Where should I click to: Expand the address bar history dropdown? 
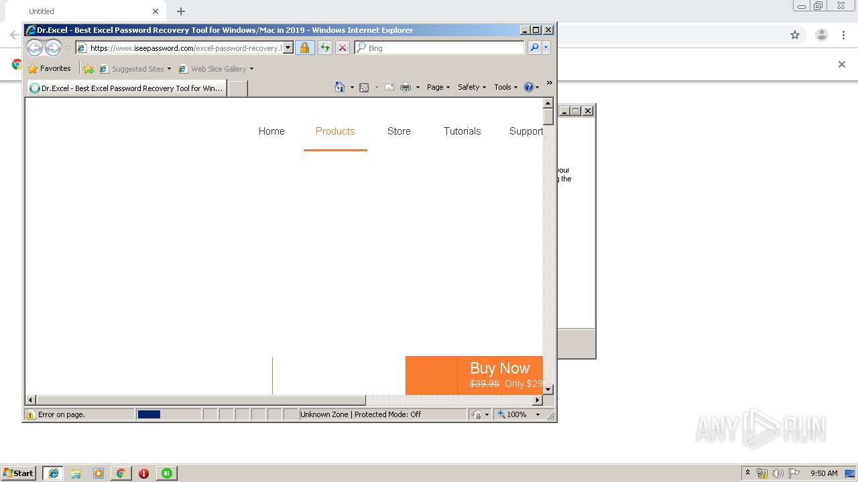point(288,48)
